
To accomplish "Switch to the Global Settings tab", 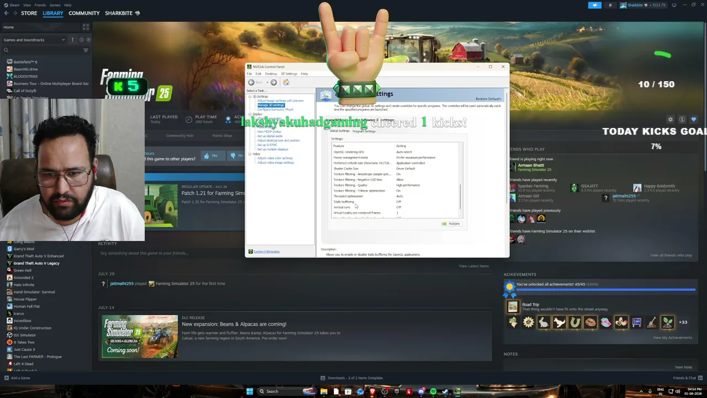I will tap(340, 131).
